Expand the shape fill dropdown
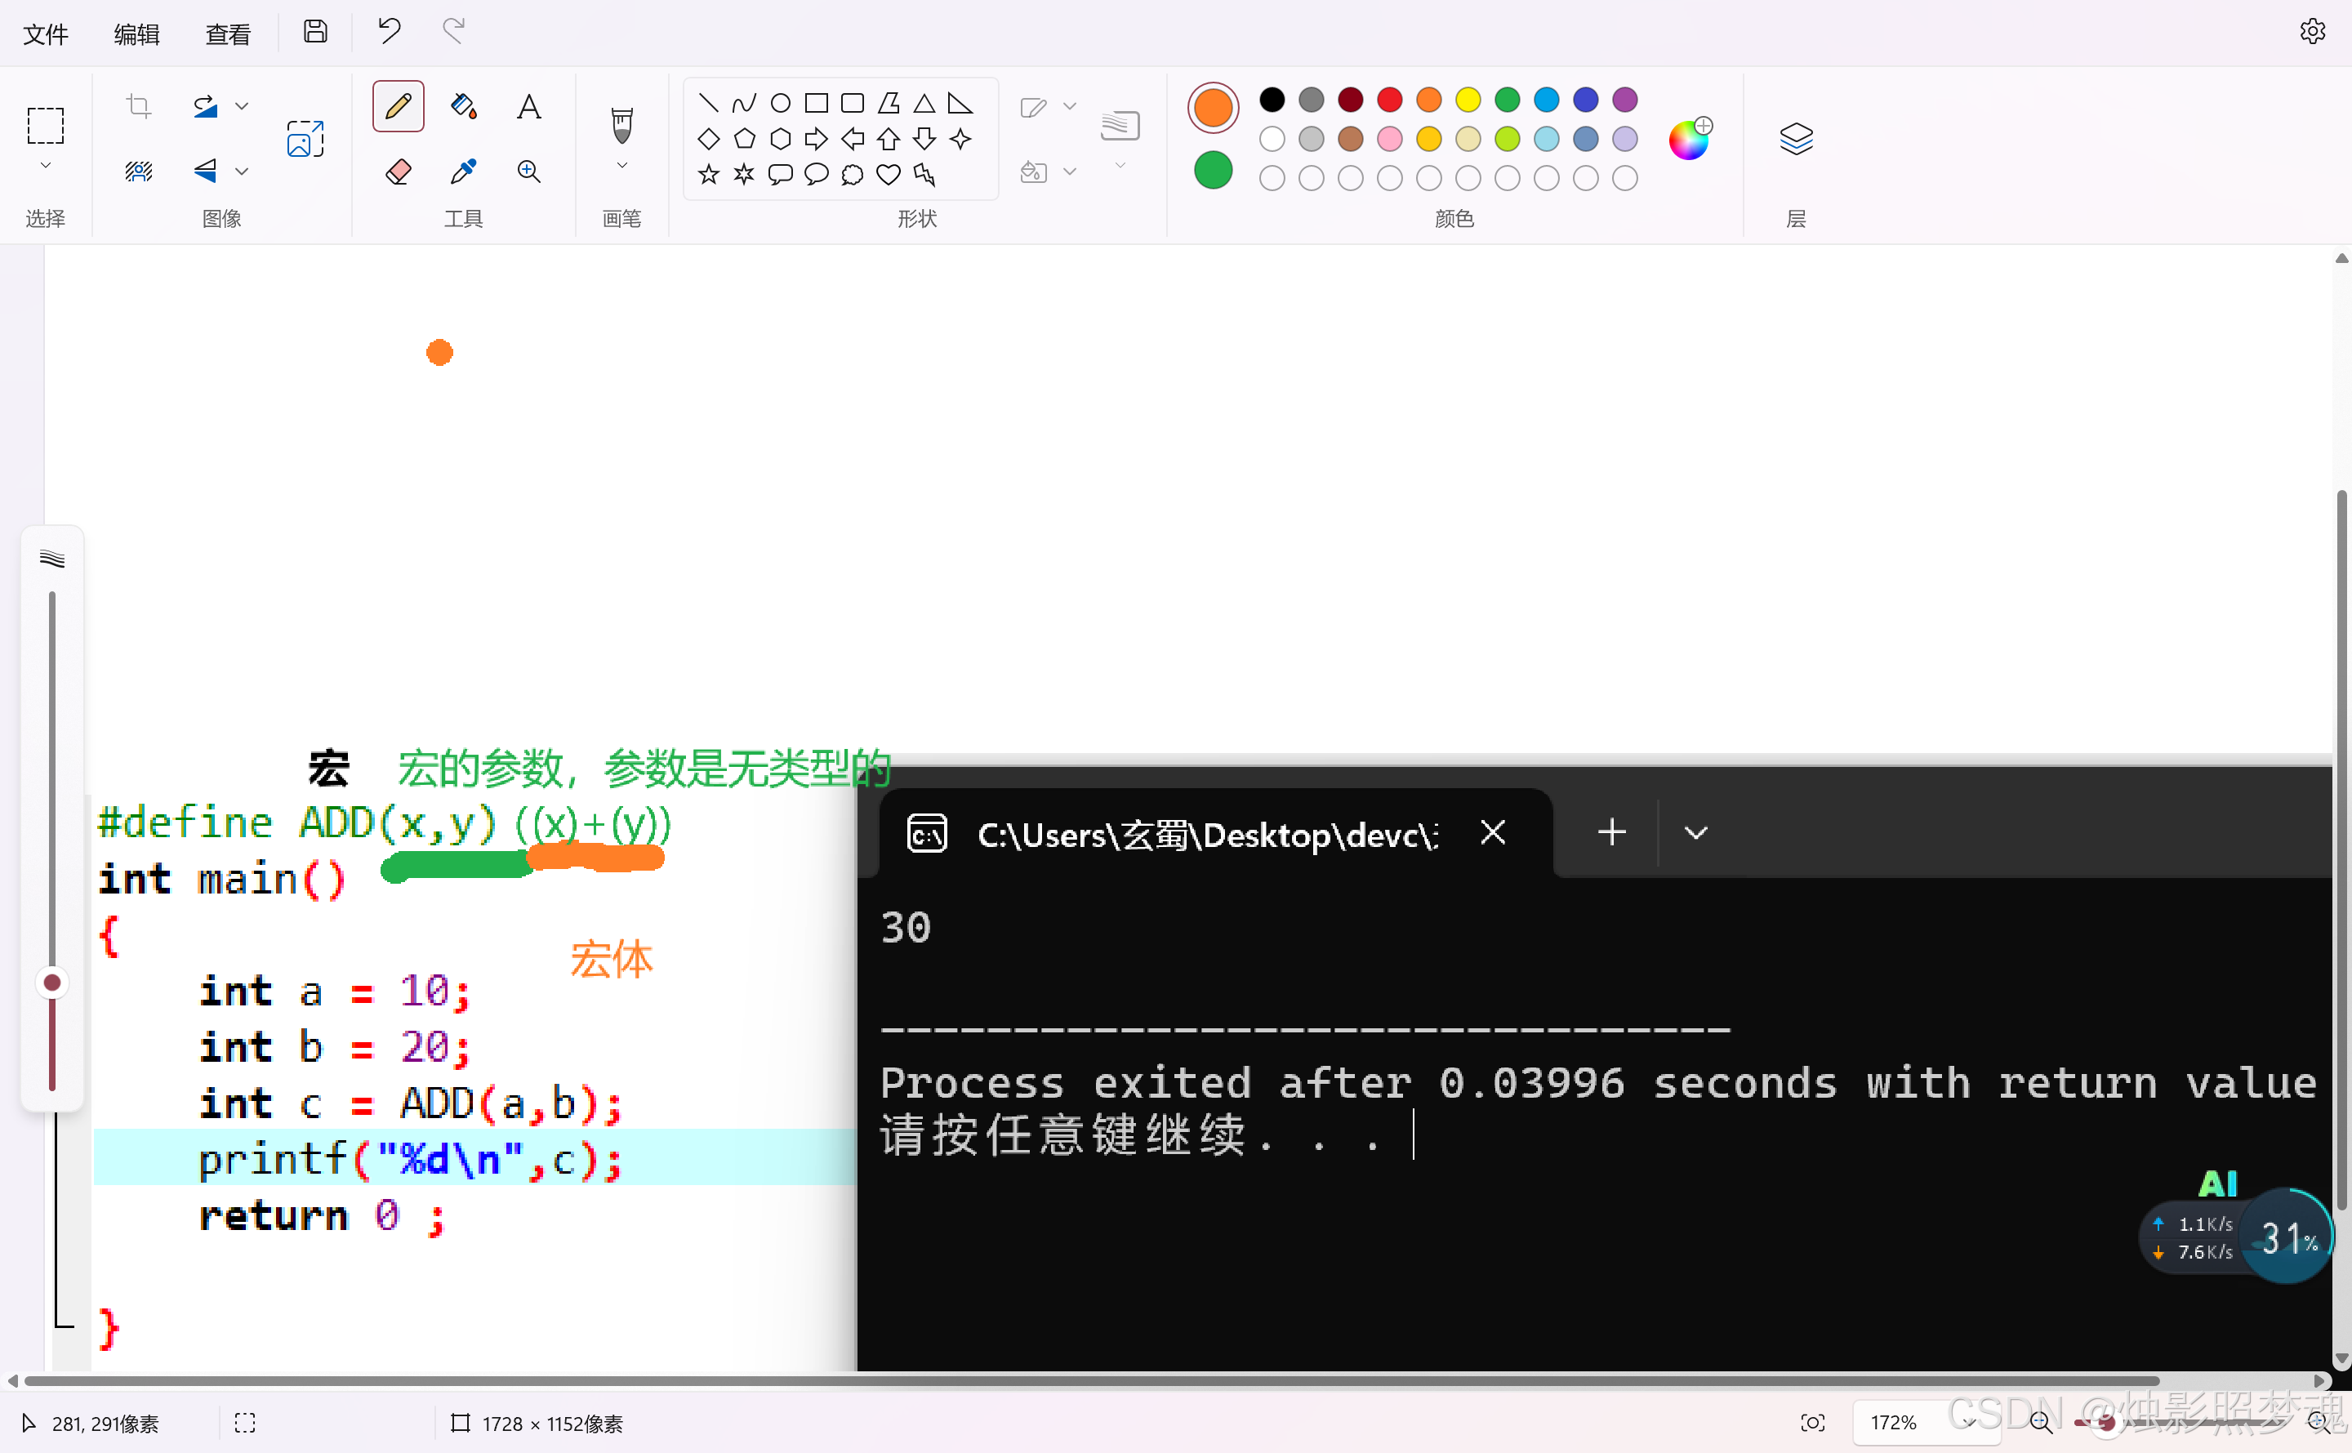The width and height of the screenshot is (2352, 1453). 1069,171
